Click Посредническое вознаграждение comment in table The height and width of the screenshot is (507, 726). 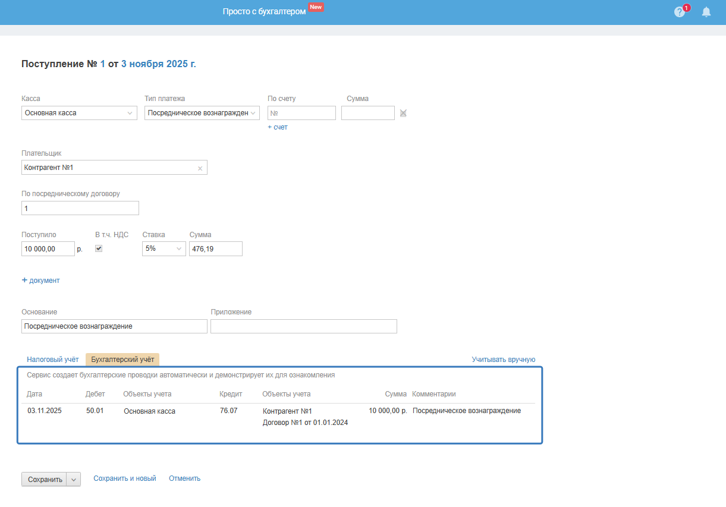point(467,411)
